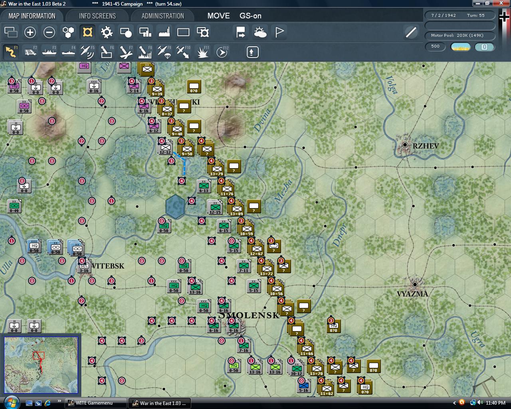511x409 pixels.
Task: Select the F5 air recon mode icon
Action: point(87,52)
